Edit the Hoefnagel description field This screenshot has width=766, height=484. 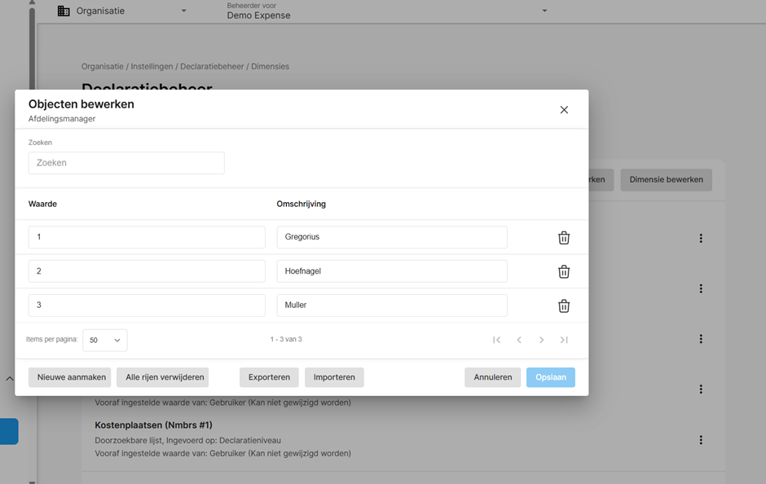(392, 271)
